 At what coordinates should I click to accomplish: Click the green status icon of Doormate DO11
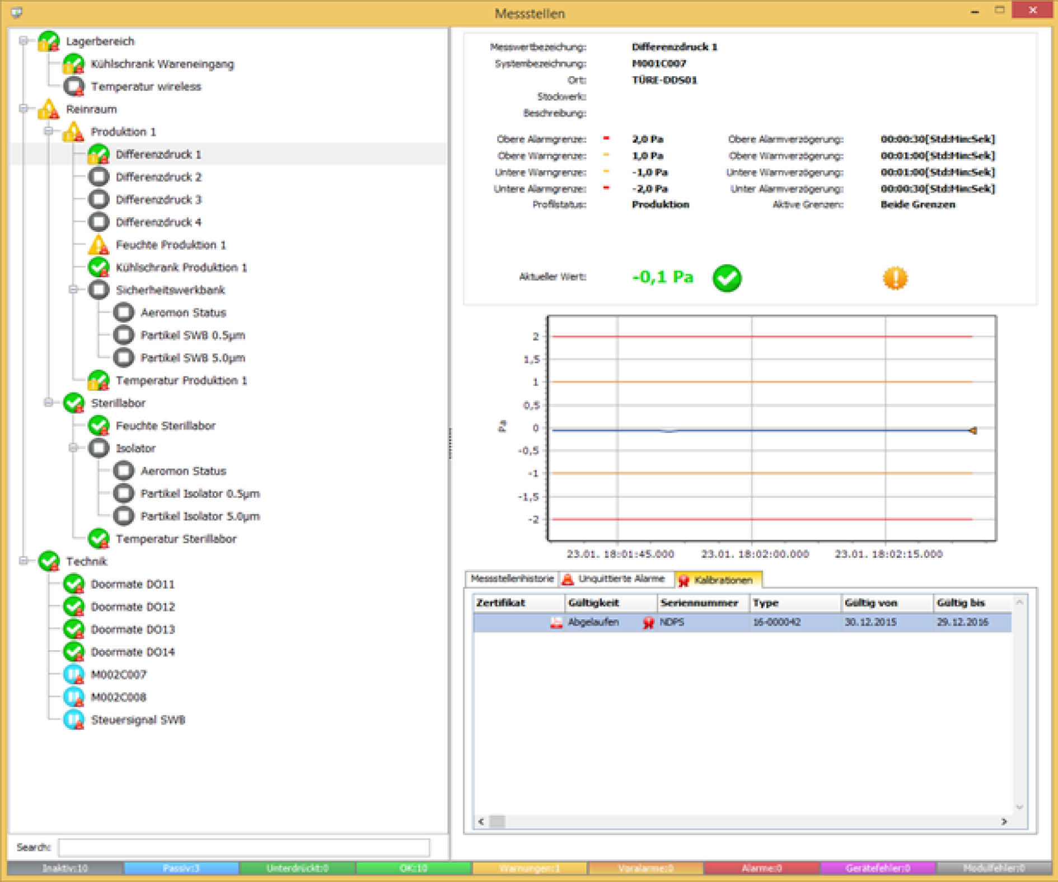pyautogui.click(x=73, y=584)
